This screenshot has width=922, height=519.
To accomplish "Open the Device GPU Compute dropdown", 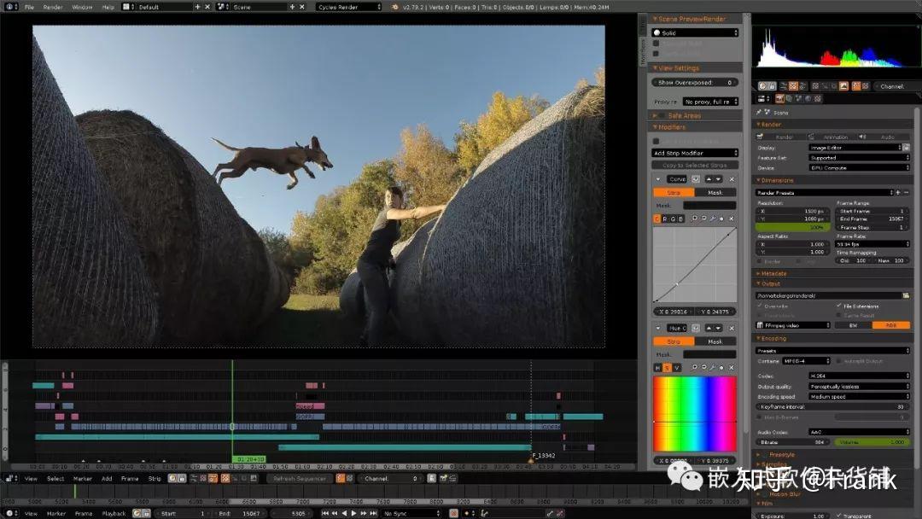I will pyautogui.click(x=860, y=167).
